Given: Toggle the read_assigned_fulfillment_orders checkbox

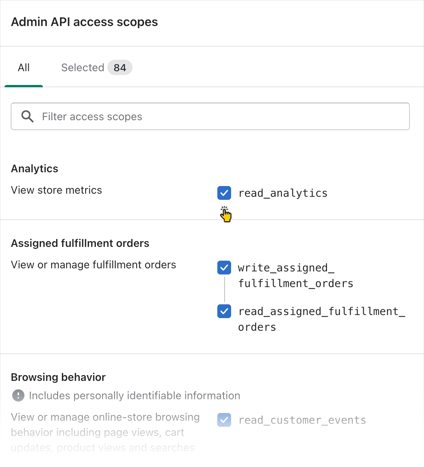Looking at the screenshot, I should tap(224, 311).
